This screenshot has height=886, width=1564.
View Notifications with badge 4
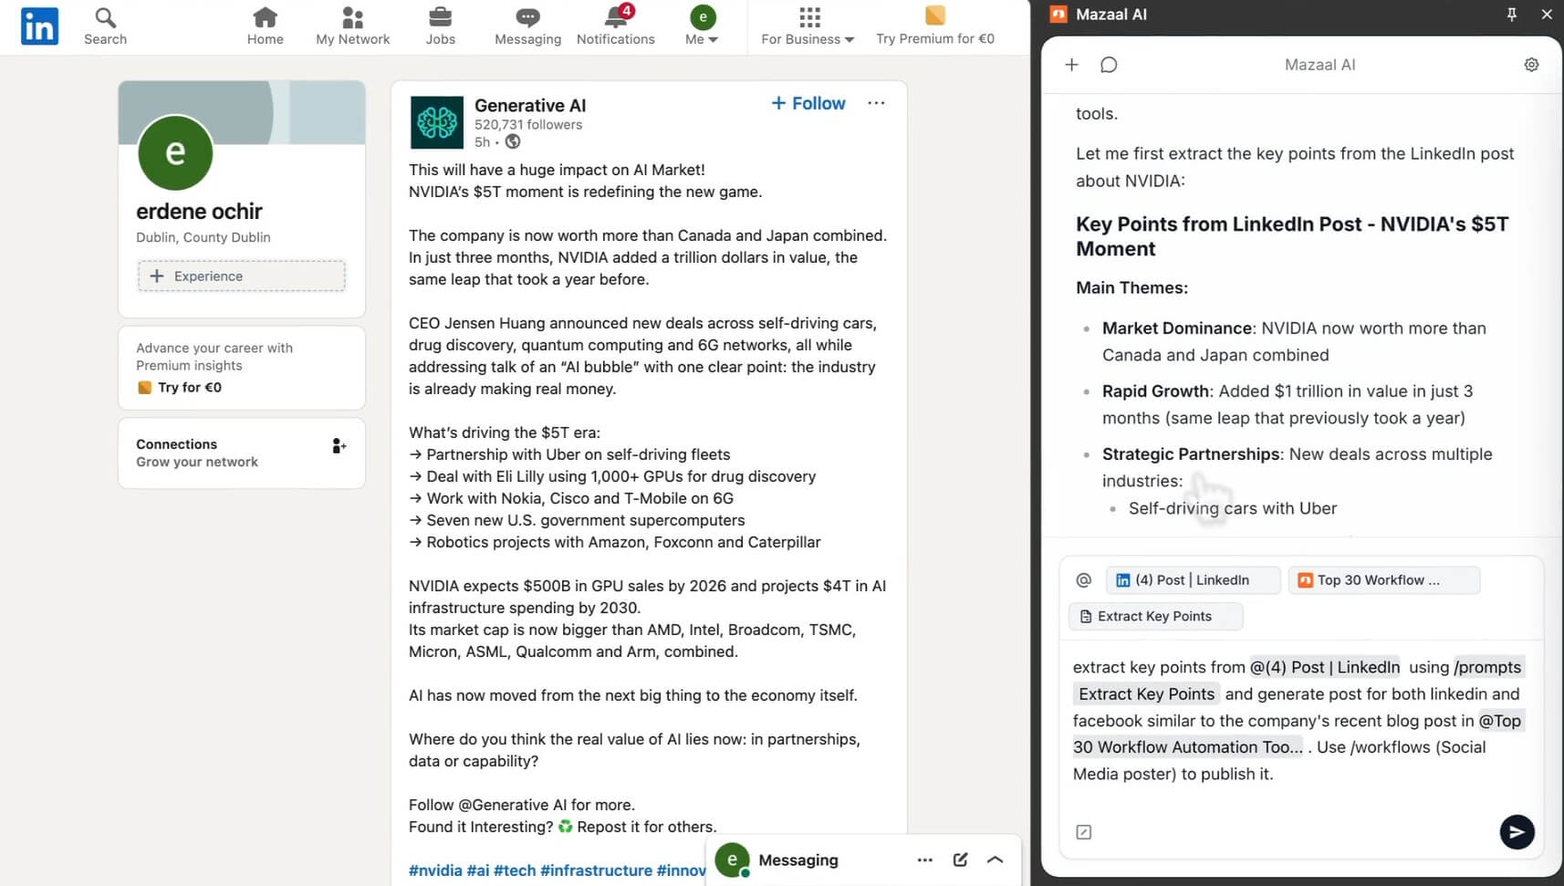tap(616, 26)
